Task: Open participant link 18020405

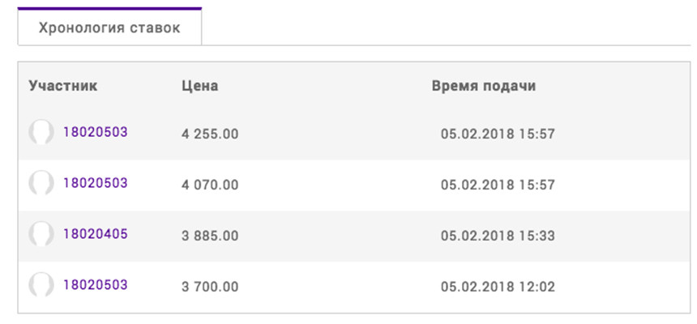Action: [x=95, y=234]
